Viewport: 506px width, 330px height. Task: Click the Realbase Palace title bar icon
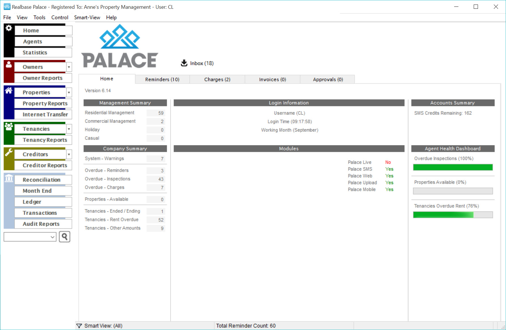point(7,7)
